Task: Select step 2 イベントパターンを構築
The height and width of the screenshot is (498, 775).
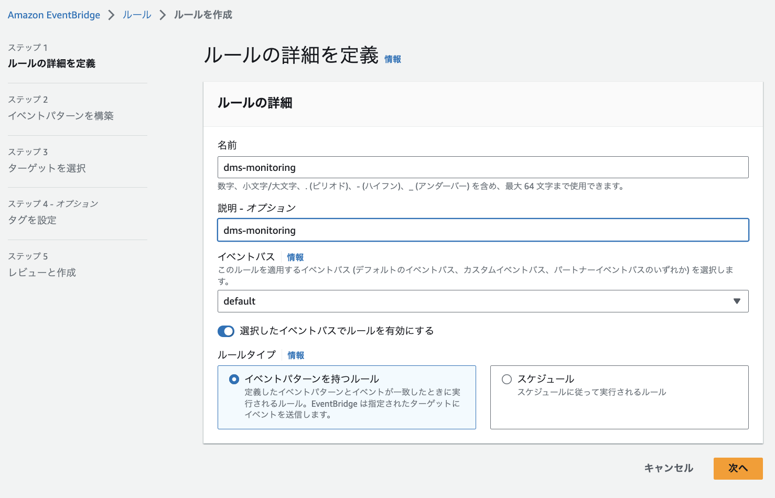Action: (61, 116)
